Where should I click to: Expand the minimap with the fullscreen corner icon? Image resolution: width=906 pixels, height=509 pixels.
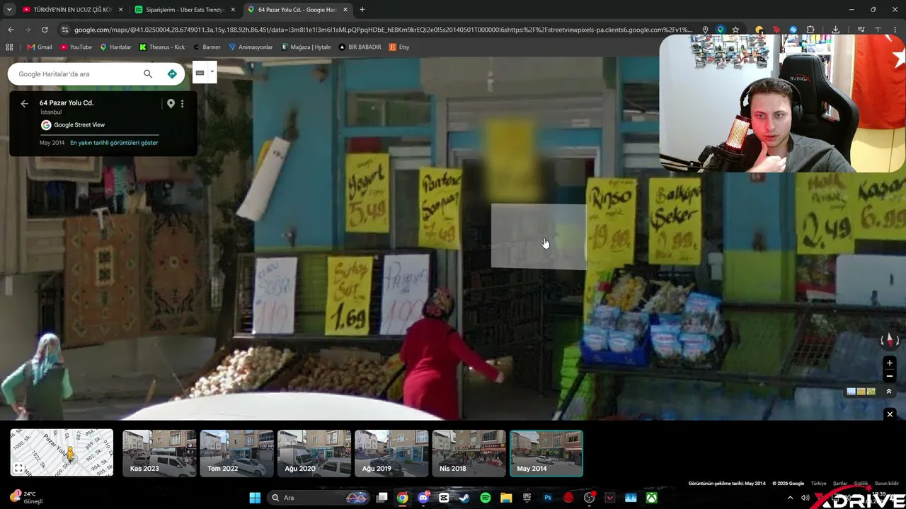[19, 468]
